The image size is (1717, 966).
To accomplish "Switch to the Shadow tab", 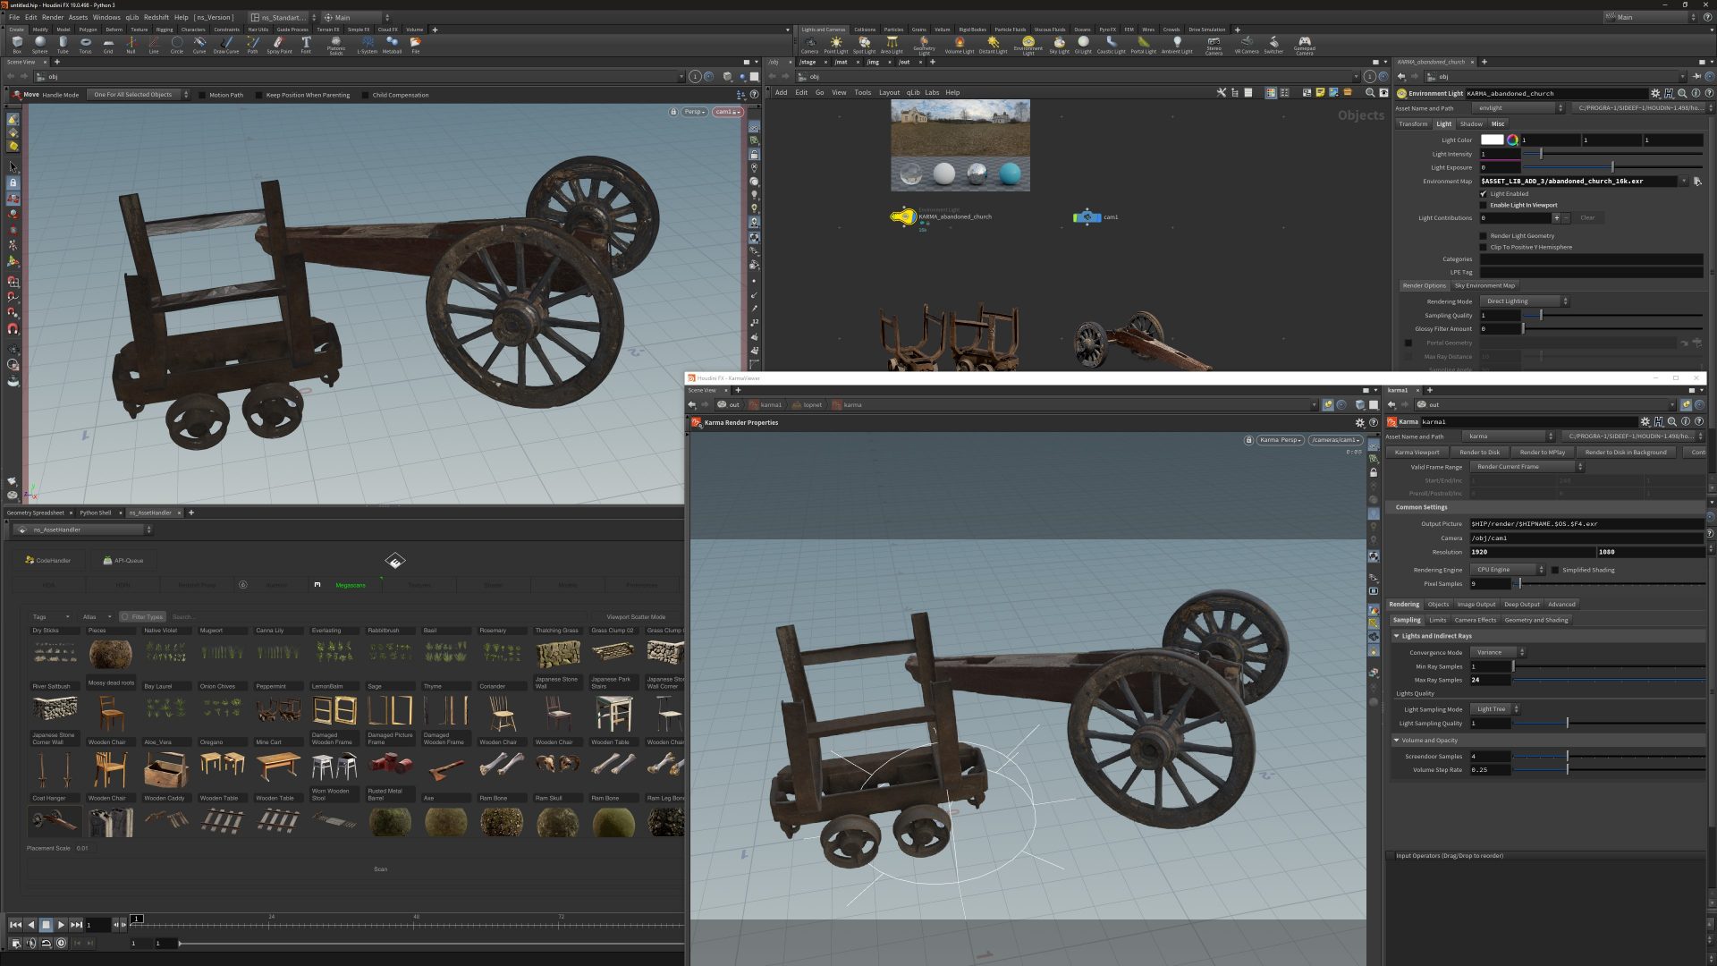I will tap(1471, 124).
